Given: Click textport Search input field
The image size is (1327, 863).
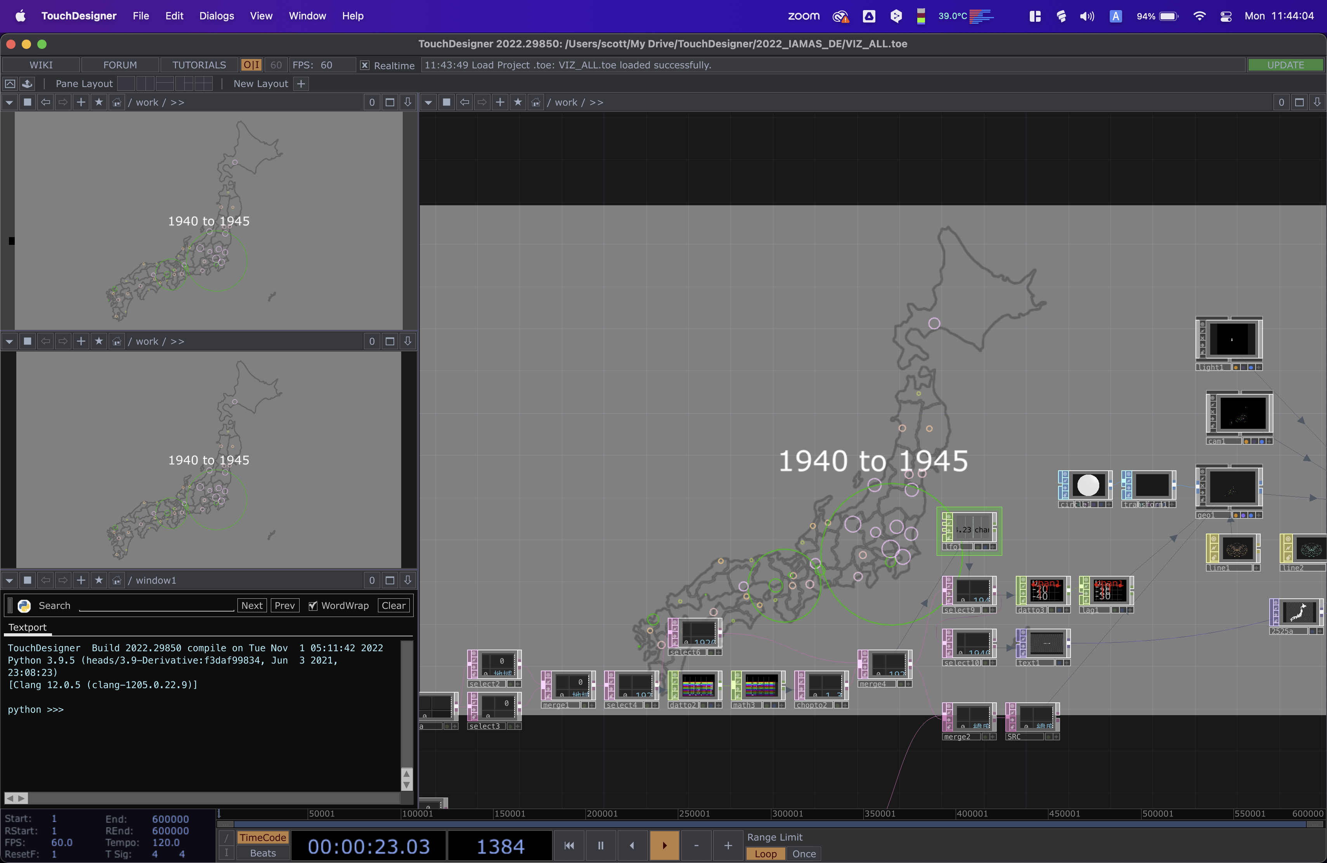Looking at the screenshot, I should 156,605.
